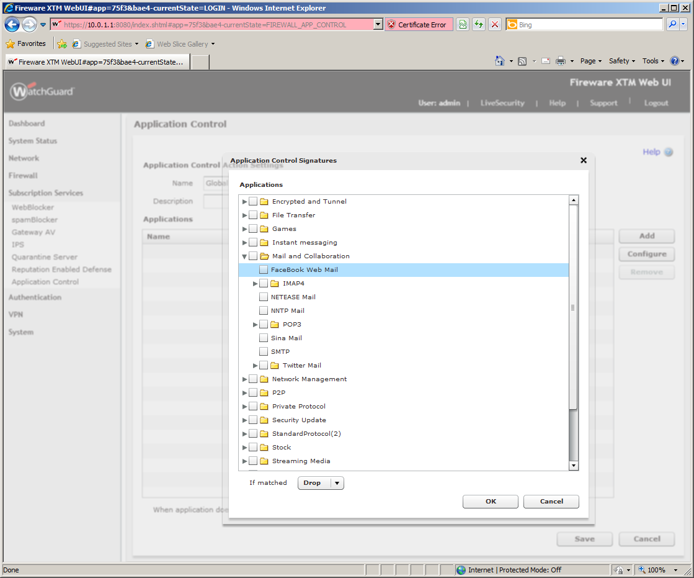Click the Logout link
The width and height of the screenshot is (694, 578).
pos(656,103)
